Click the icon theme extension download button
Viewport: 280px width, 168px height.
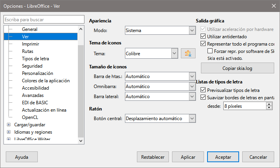tap(188, 53)
